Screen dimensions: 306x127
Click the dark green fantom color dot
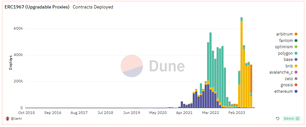click(x=296, y=40)
